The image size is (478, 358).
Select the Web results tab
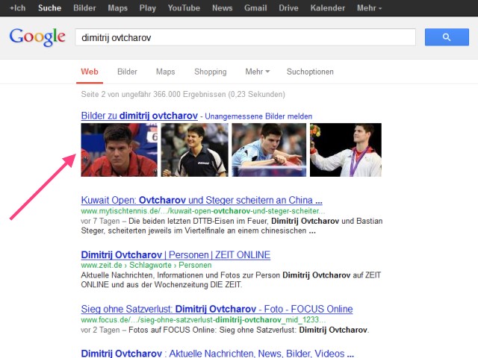[x=90, y=72]
